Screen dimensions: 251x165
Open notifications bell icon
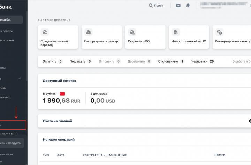point(188,6)
